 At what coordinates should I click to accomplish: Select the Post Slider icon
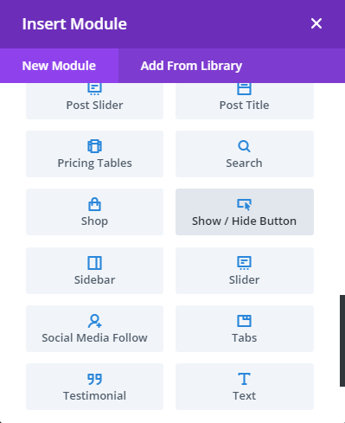coord(94,89)
